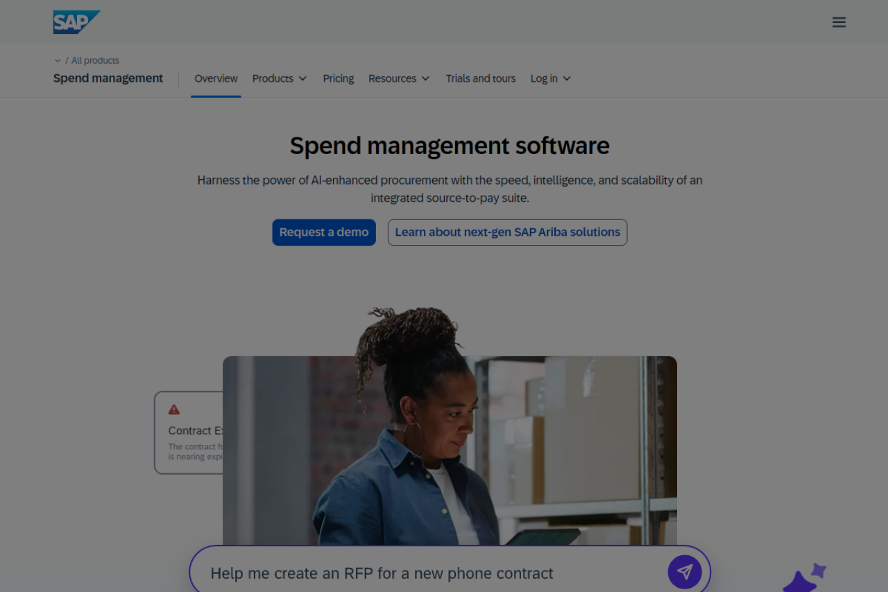
Task: Click the SAP logo
Action: 76,22
